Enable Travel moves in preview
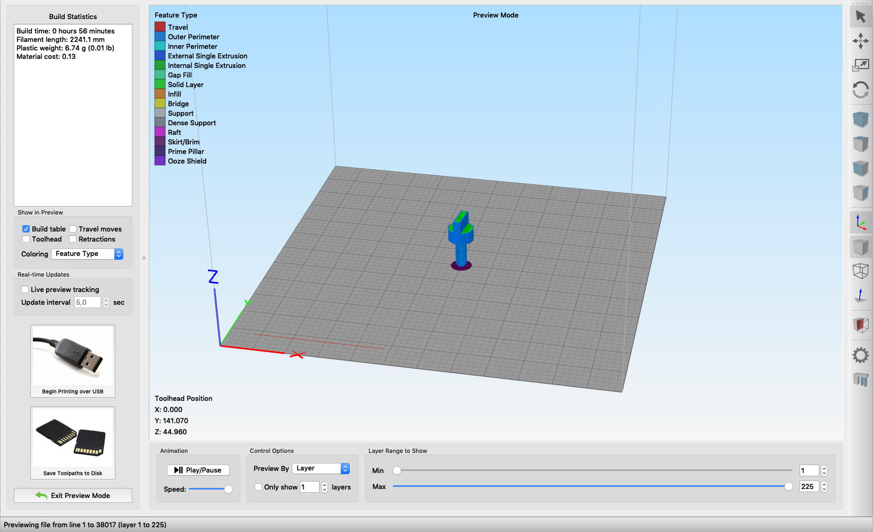Screen dimensions: 874x532 tap(73, 229)
